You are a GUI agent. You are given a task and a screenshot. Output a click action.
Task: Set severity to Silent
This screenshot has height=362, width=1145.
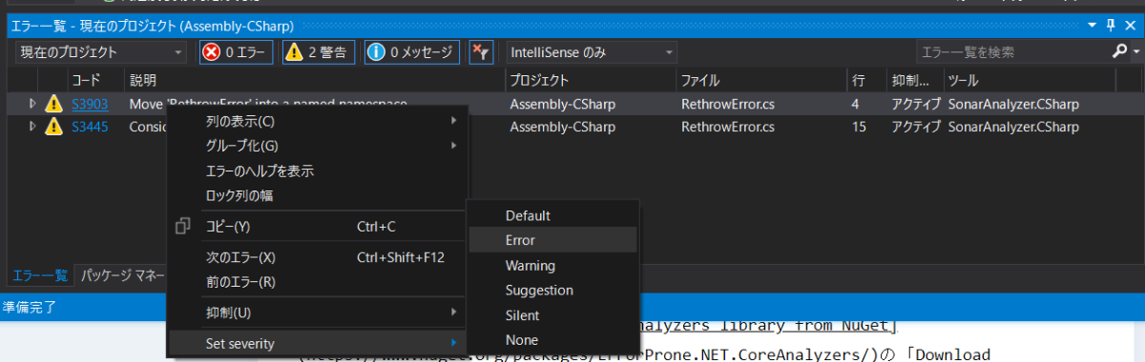[x=552, y=314]
